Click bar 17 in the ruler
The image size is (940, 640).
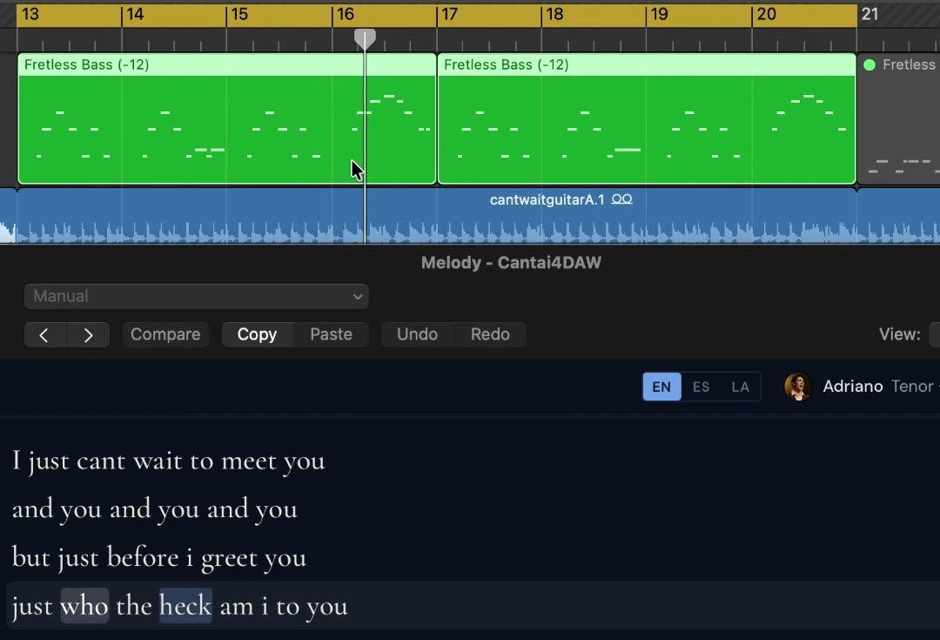[x=450, y=15]
